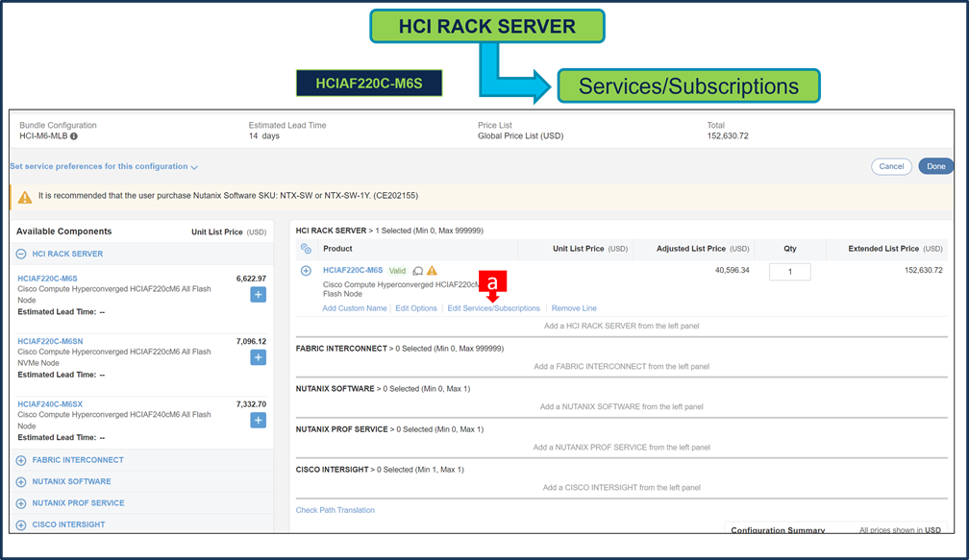Click the icon left of the Product column header
Viewport: 969px width, 560px height.
[x=306, y=249]
